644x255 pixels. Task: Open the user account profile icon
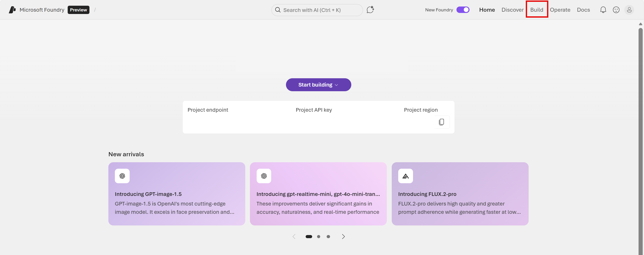[629, 10]
